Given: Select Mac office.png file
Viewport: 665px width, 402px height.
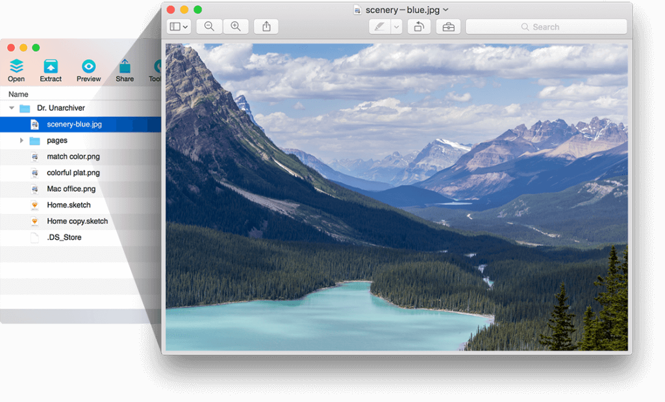Looking at the screenshot, I should pos(81,189).
